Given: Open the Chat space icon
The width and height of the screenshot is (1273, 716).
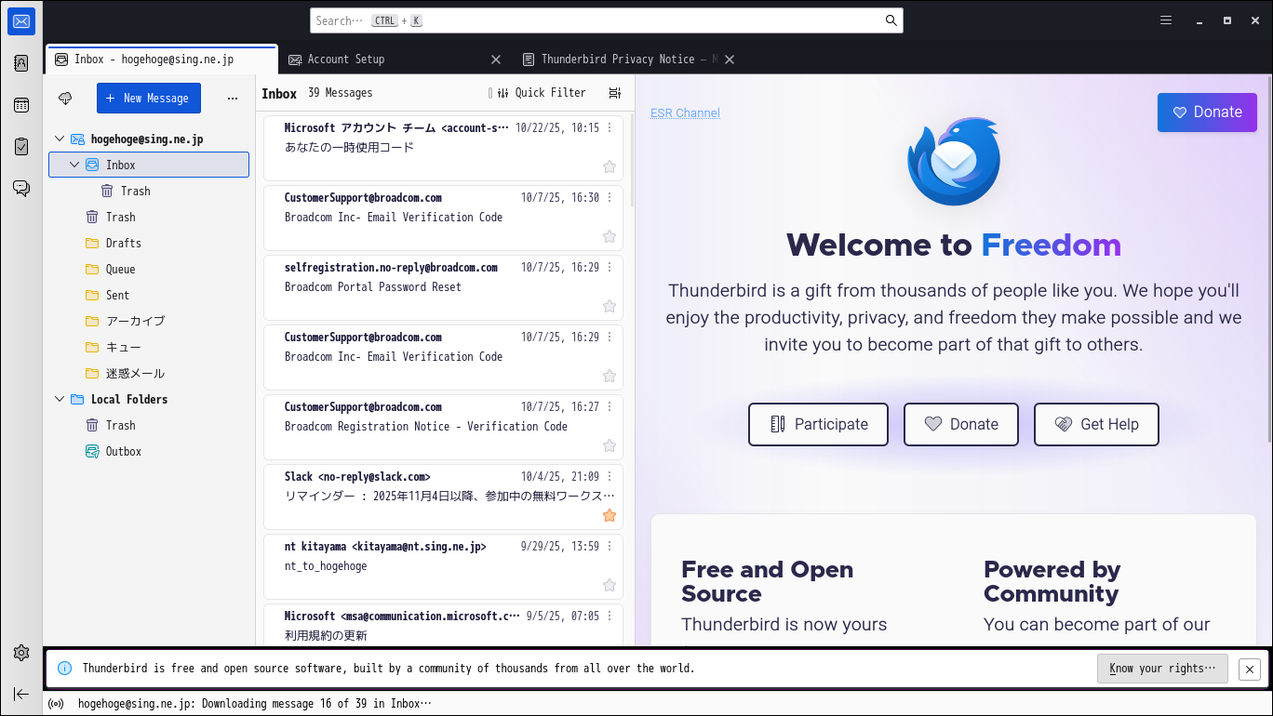Looking at the screenshot, I should 21,189.
